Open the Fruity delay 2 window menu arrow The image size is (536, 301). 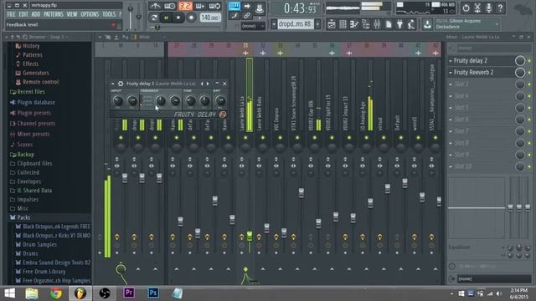[113, 84]
